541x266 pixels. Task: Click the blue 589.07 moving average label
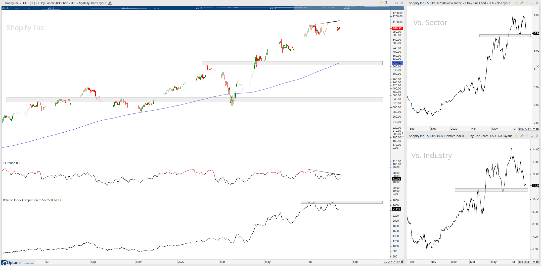(x=397, y=63)
